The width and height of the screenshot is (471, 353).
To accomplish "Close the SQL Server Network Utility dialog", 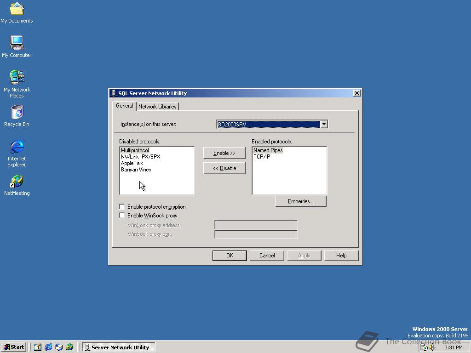I will (x=356, y=93).
